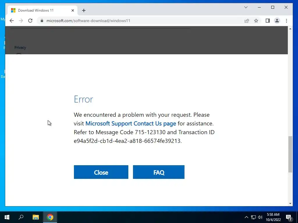Open the volume control
This screenshot has width=298, height=223.
tap(260, 217)
